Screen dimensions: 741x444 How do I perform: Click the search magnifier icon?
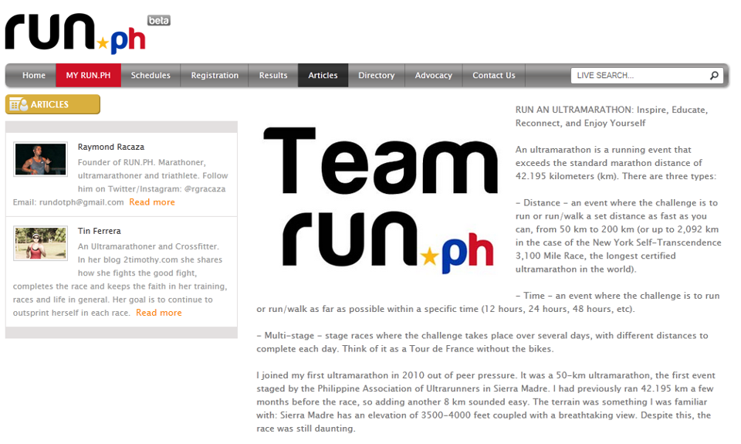click(x=714, y=76)
